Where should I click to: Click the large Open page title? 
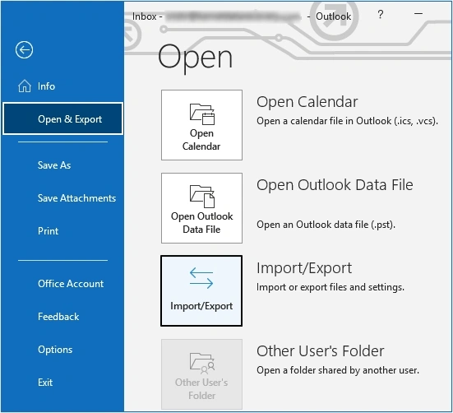195,58
